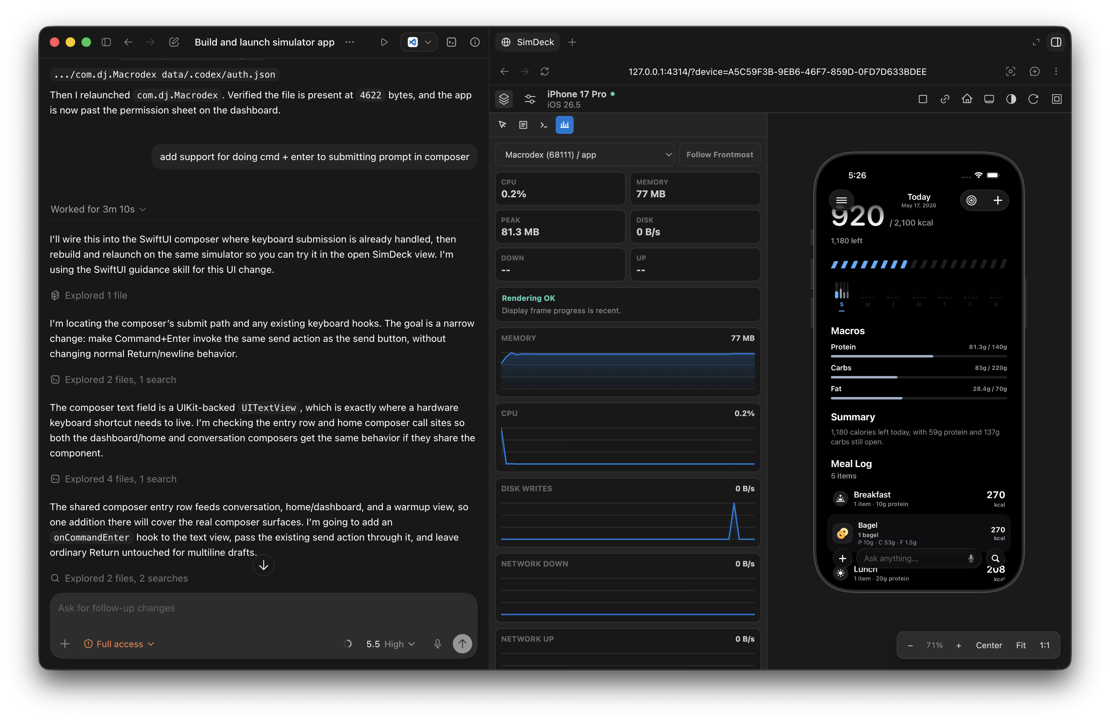
Task: Open the thread info icon
Action: pyautogui.click(x=475, y=42)
